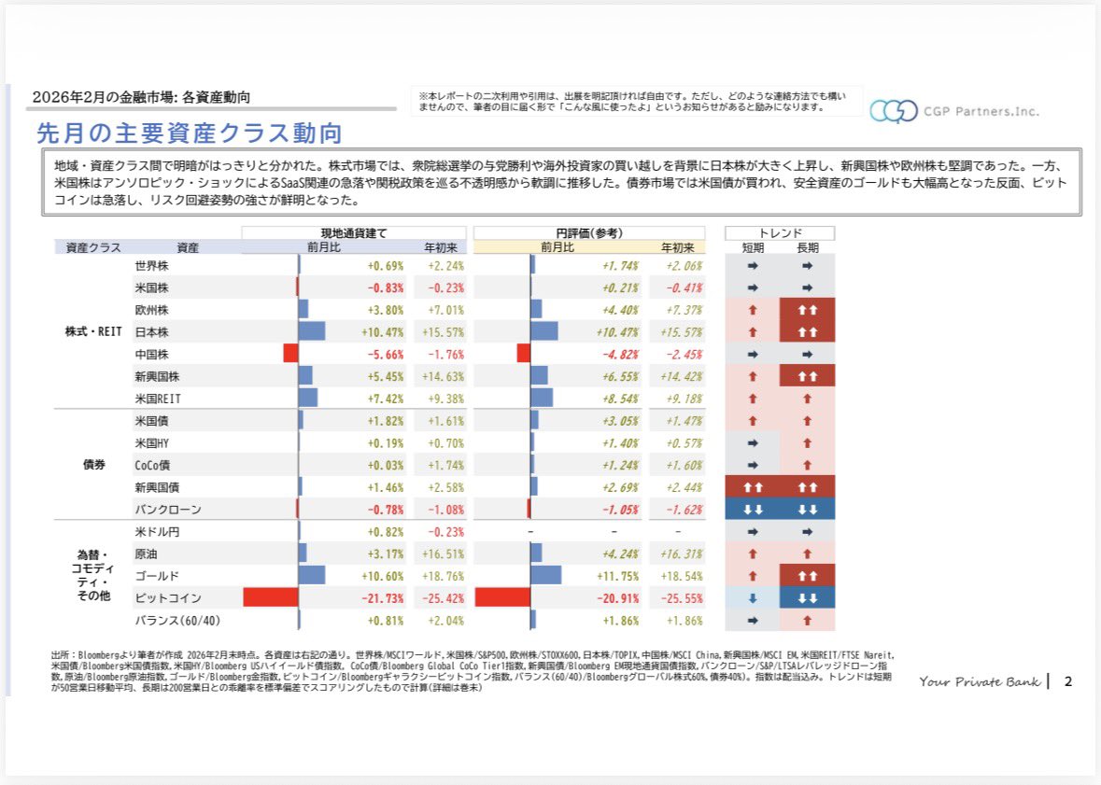The image size is (1101, 785).
Task: Click the 為替・コモディティ・その他 category label
Action: coord(93,575)
